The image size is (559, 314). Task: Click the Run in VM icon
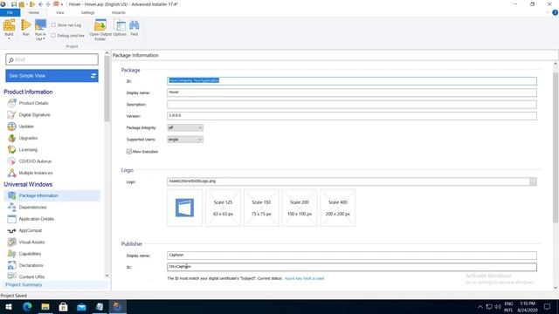coord(40,25)
